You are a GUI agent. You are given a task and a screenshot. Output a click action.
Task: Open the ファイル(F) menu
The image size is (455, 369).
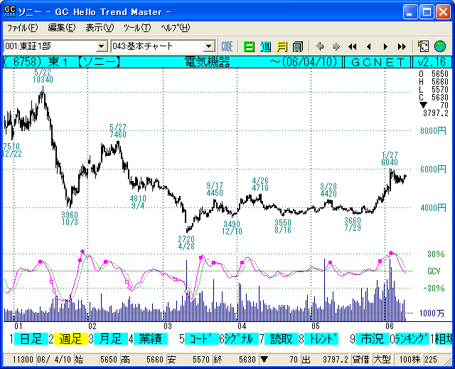tap(22, 28)
